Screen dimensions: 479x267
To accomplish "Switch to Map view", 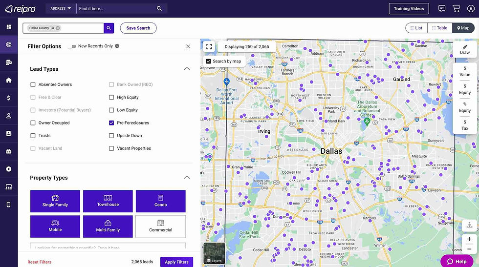I will tap(463, 28).
